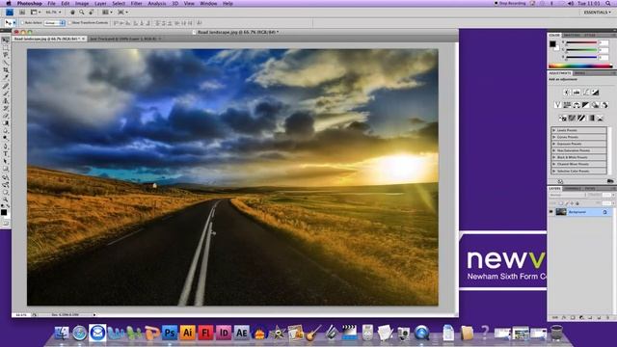This screenshot has height=347, width=617.
Task: Add a Black & White adjustment
Action: coord(586,105)
